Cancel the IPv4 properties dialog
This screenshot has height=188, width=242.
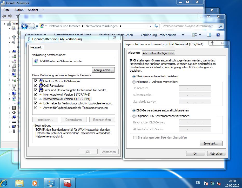tap(216, 153)
